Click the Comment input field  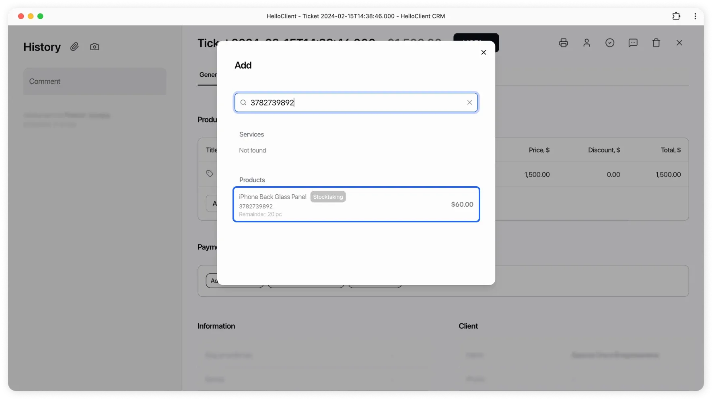(x=95, y=81)
